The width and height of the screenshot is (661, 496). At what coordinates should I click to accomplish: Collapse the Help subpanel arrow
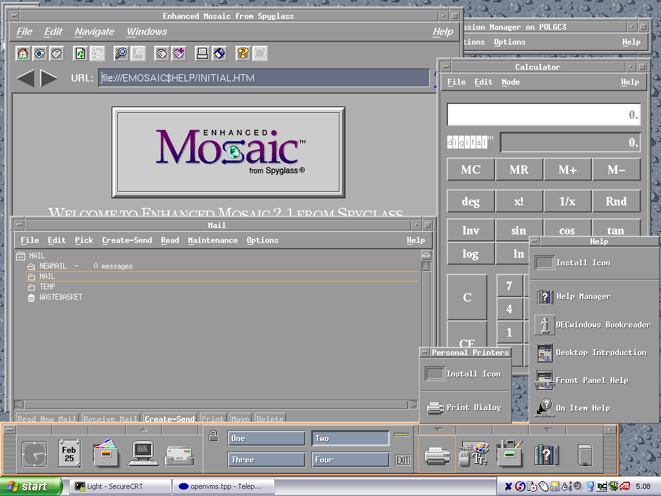point(547,429)
